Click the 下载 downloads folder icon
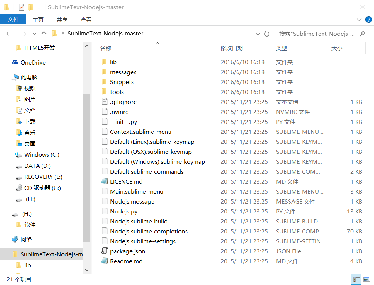This screenshot has height=285, width=374. point(19,122)
